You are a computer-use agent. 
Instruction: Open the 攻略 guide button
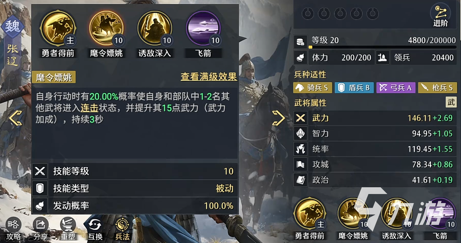point(13,229)
